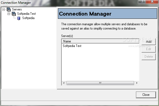This screenshot has height=106, width=159.
Task: Click the Delete server button
Action: (149, 57)
